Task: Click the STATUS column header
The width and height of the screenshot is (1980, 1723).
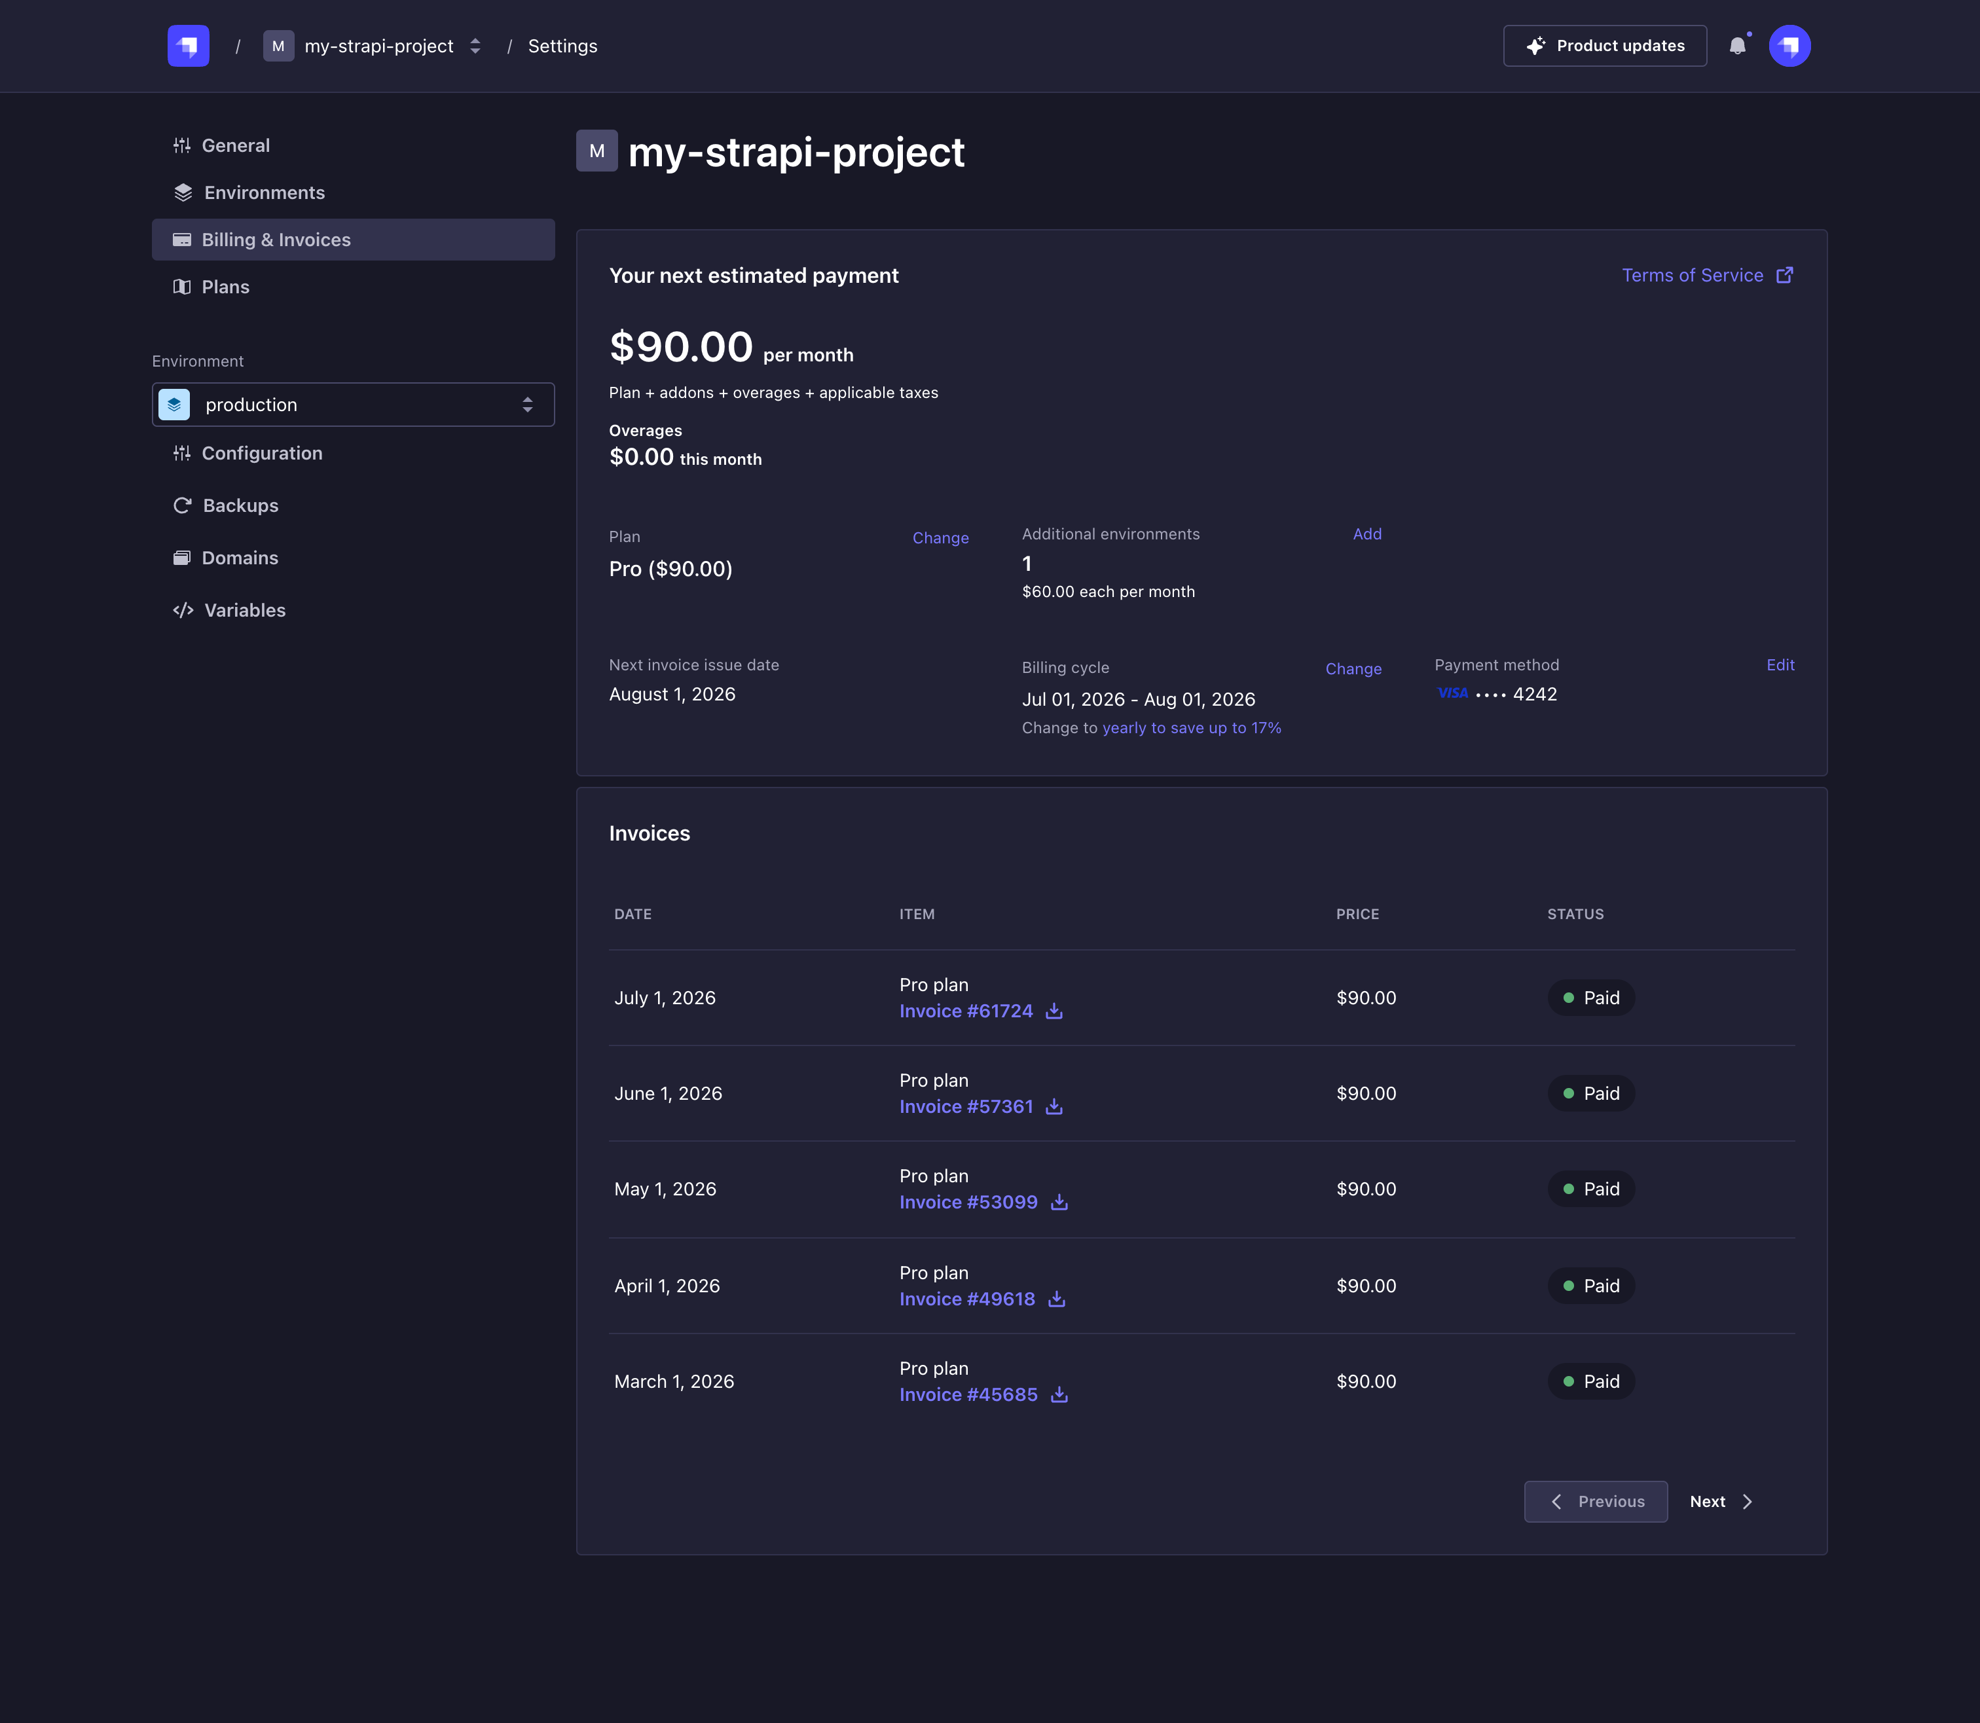Action: pos(1575,915)
